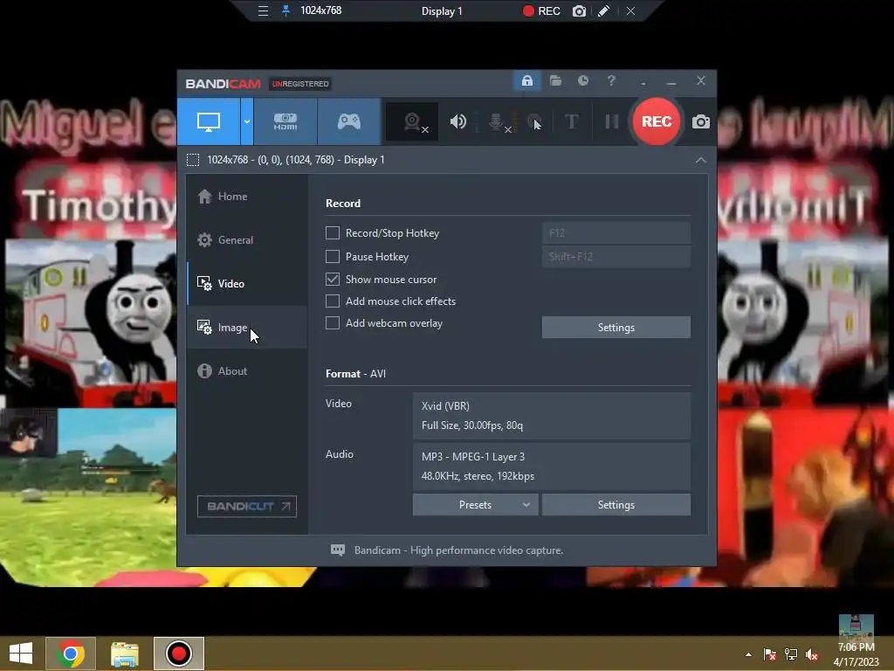Viewport: 894px width, 671px height.
Task: Click the BANDICUT link button
Action: (247, 506)
